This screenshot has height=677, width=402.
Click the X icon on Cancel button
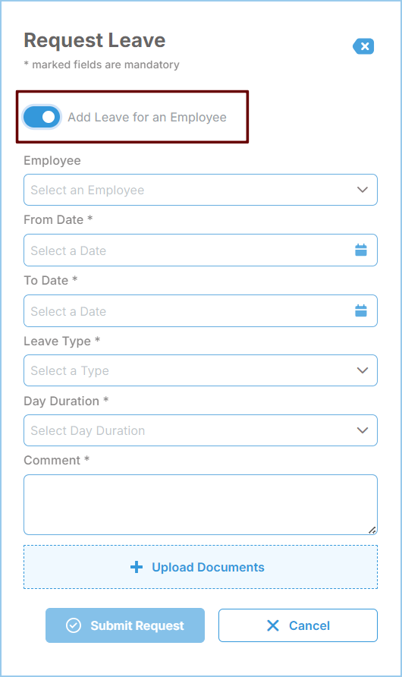(272, 625)
